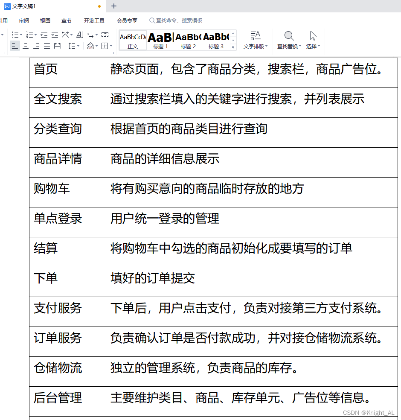This screenshot has height=420, width=401.
Task: Click the WPS Writer document icon
Action: click(7, 6)
